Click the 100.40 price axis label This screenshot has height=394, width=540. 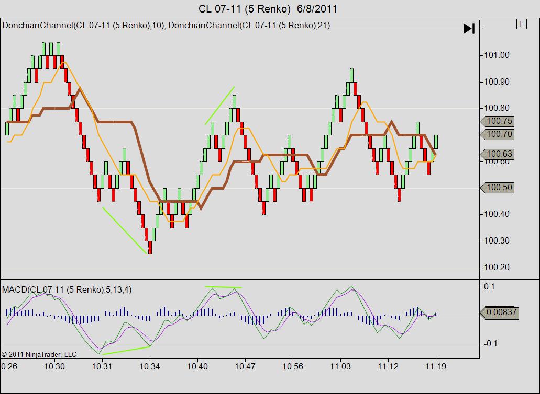[497, 214]
